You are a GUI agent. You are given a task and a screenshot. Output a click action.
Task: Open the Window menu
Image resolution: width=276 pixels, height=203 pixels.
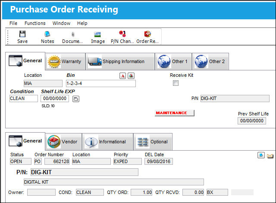[61, 23]
